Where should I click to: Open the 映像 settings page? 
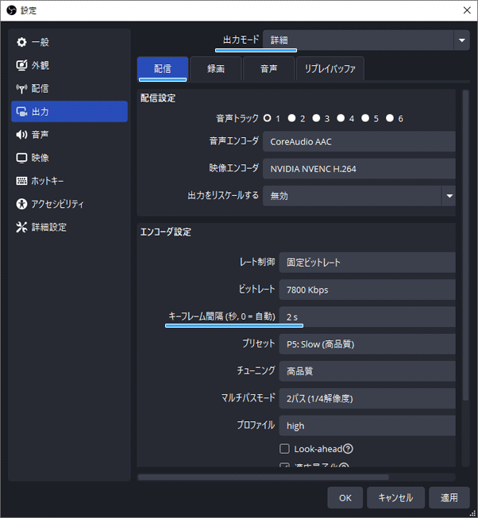point(69,158)
